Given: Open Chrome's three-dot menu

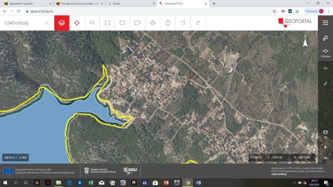Looking at the screenshot, I should (x=328, y=11).
